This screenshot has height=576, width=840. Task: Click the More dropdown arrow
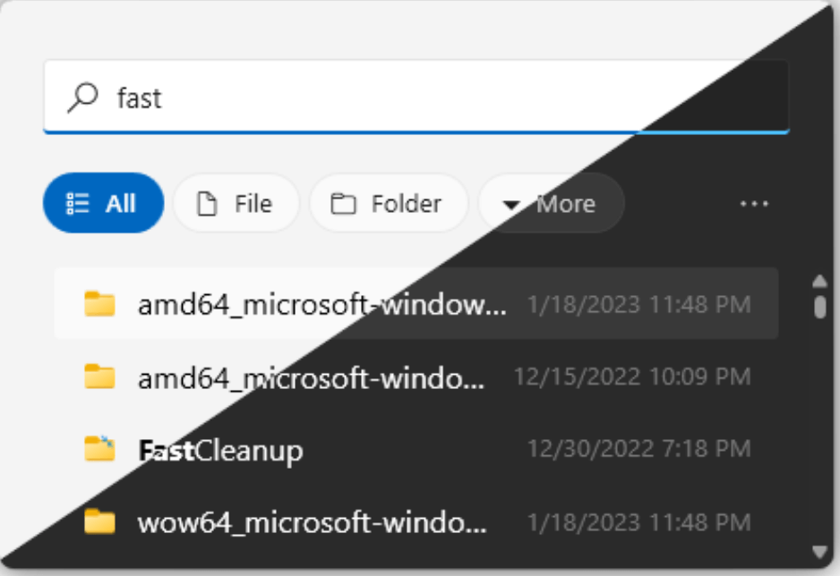coord(511,205)
